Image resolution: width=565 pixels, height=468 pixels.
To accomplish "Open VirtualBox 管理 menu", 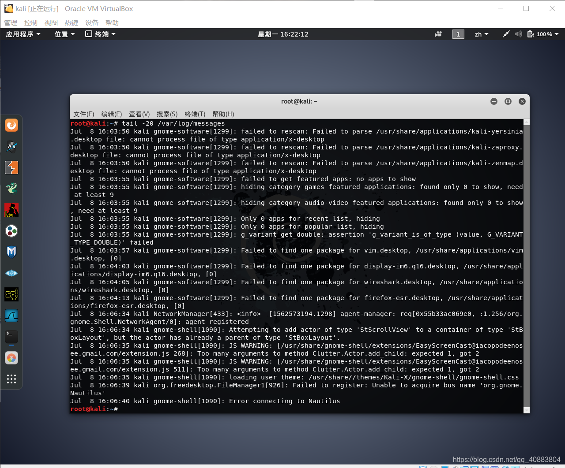I will pos(11,22).
